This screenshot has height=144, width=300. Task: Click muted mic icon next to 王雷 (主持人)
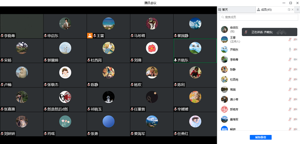coord(290,39)
